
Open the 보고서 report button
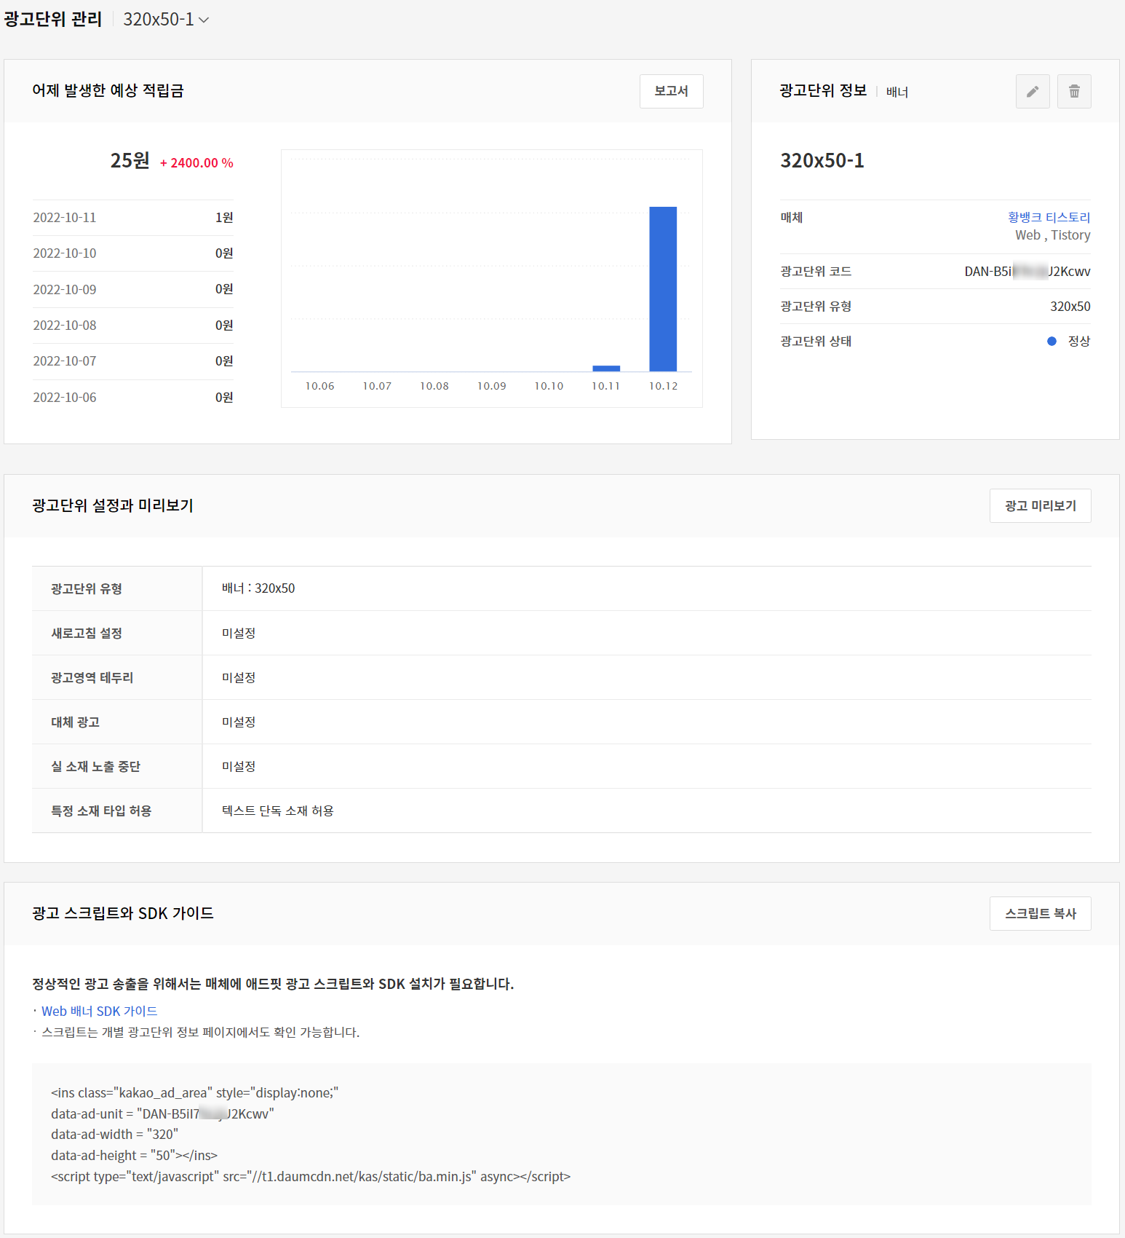[671, 91]
